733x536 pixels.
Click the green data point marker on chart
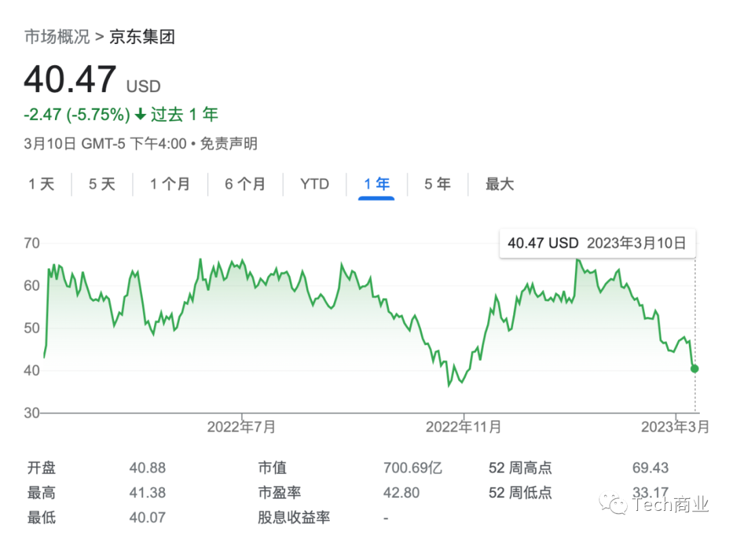[x=695, y=369]
